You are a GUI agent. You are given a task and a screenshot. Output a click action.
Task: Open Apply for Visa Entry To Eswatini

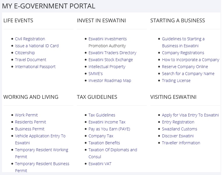pyautogui.click(x=190, y=115)
